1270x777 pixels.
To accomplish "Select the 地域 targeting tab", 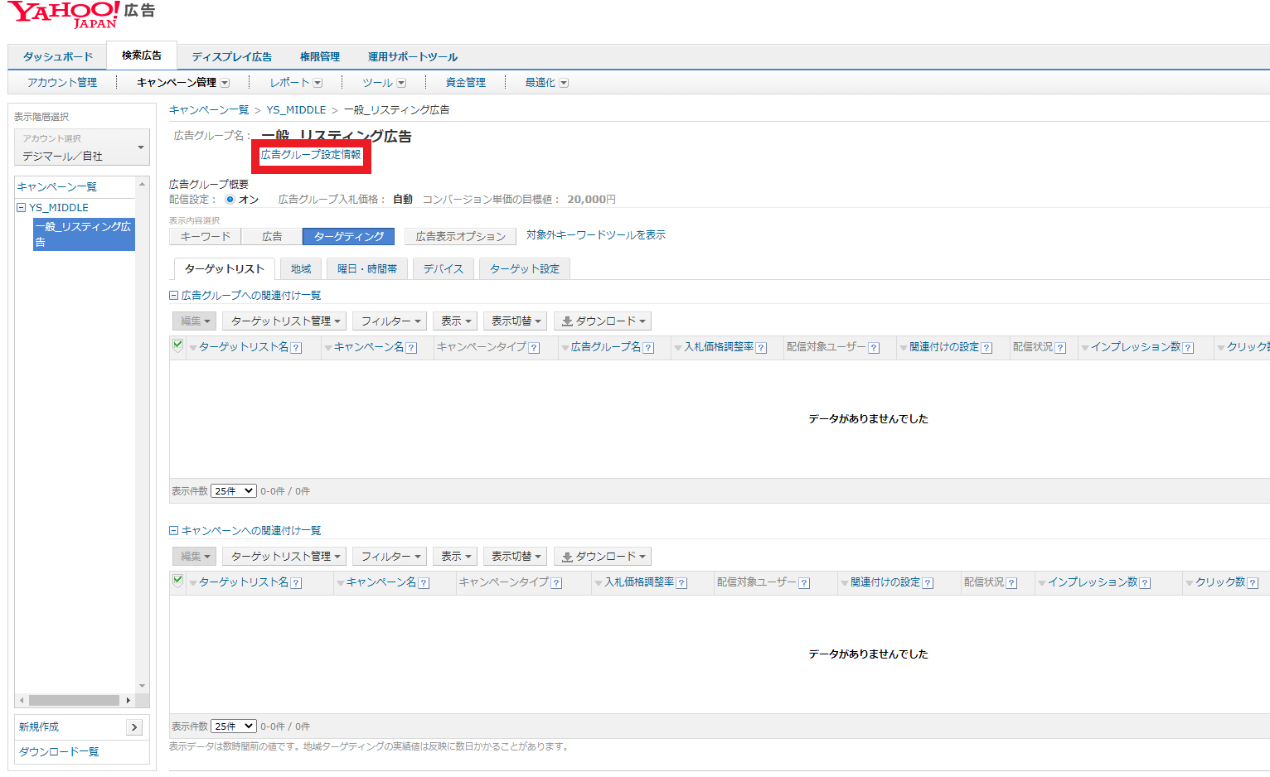I will 301,269.
